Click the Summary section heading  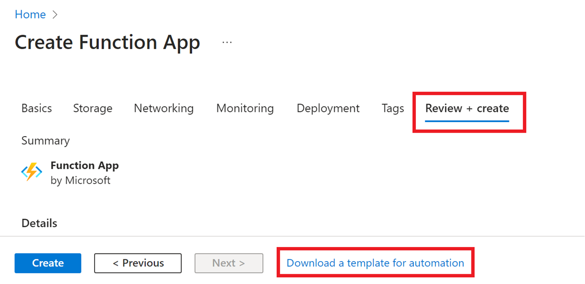click(x=45, y=141)
